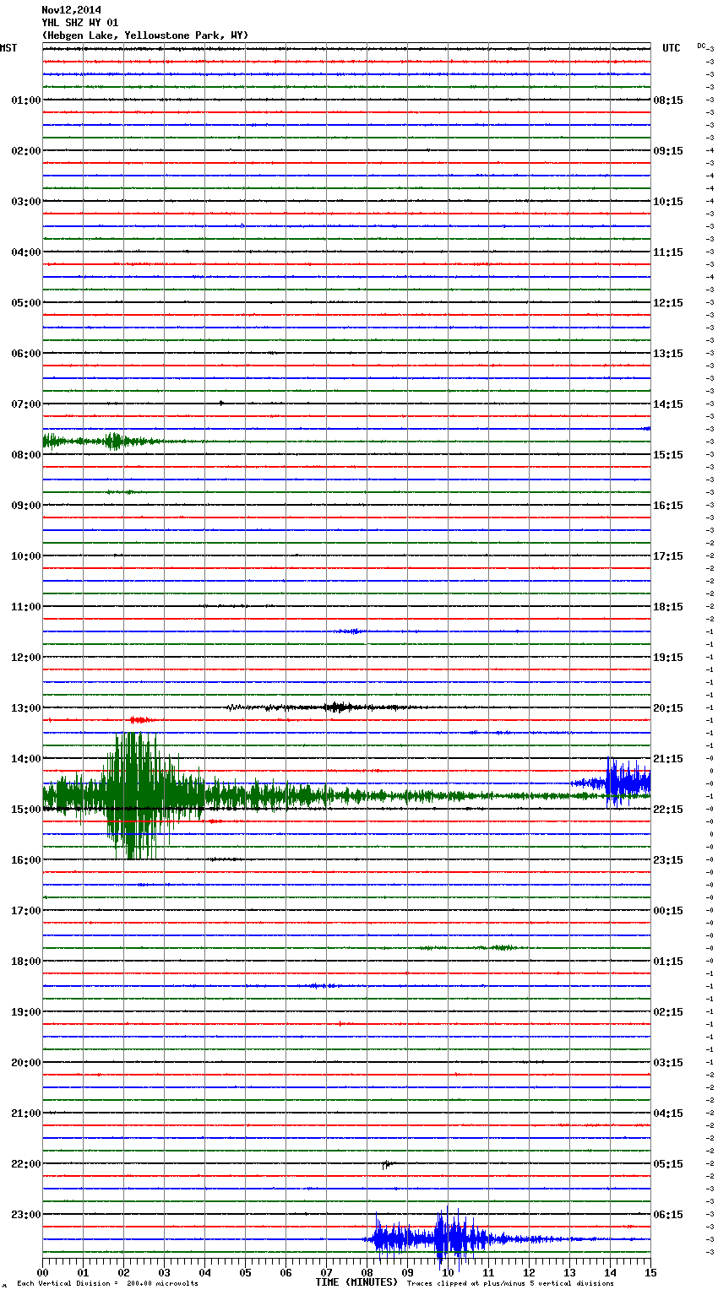Select the 12:00 MST time label
The height and width of the screenshot is (1295, 718).
point(25,658)
